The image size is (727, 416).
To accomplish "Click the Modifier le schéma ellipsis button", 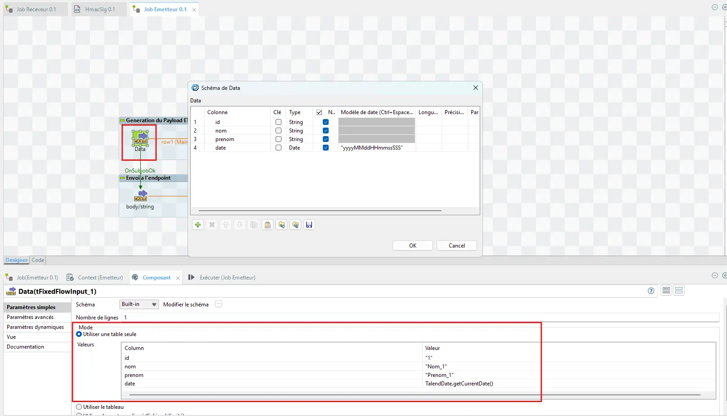I will coord(219,304).
